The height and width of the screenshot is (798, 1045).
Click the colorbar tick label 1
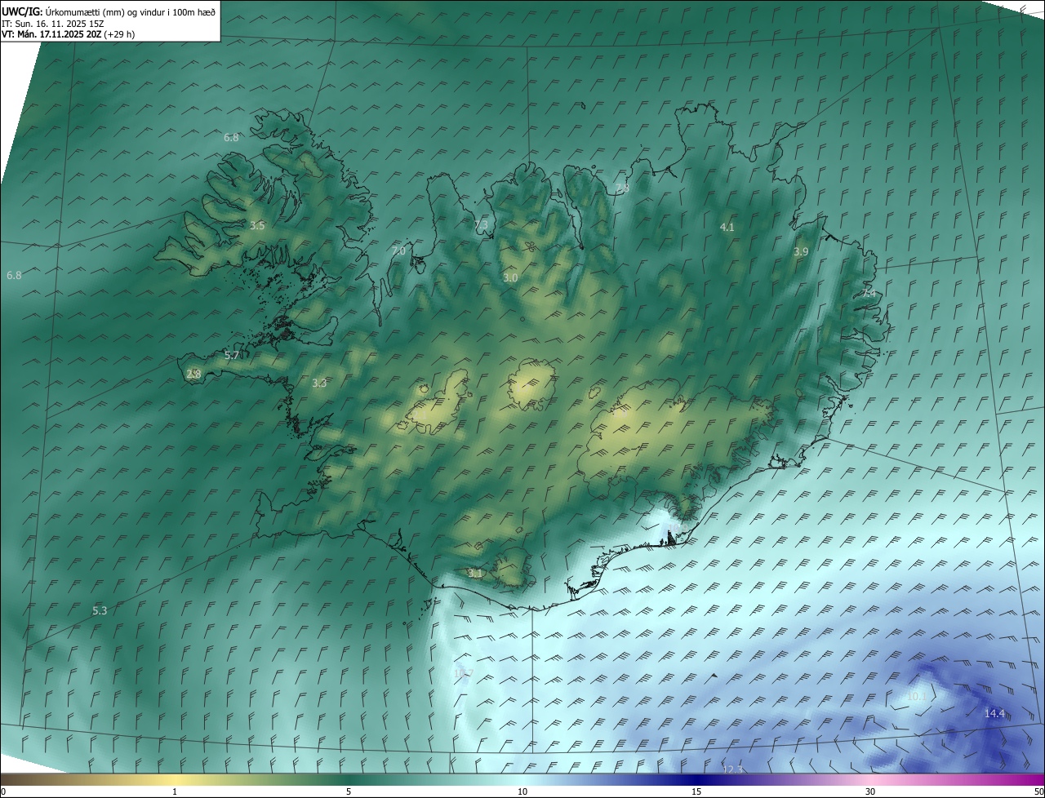pyautogui.click(x=175, y=791)
